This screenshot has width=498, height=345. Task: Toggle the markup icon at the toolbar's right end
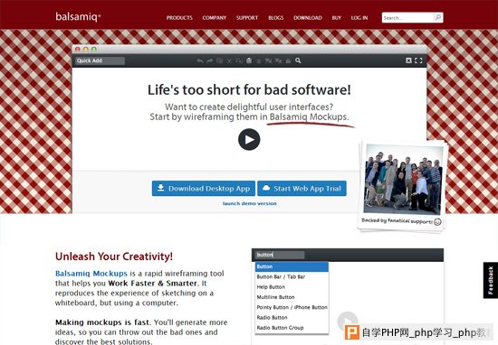408,61
